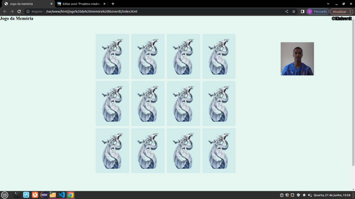
Task: Launch the terminal from the taskbar
Action: (17, 195)
